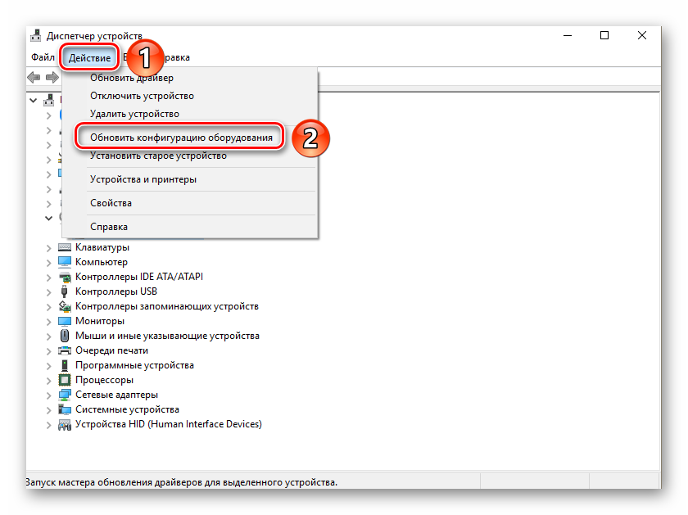The height and width of the screenshot is (515, 688).
Task: Choose Устройства и принтеры in the menu
Action: coord(143,179)
